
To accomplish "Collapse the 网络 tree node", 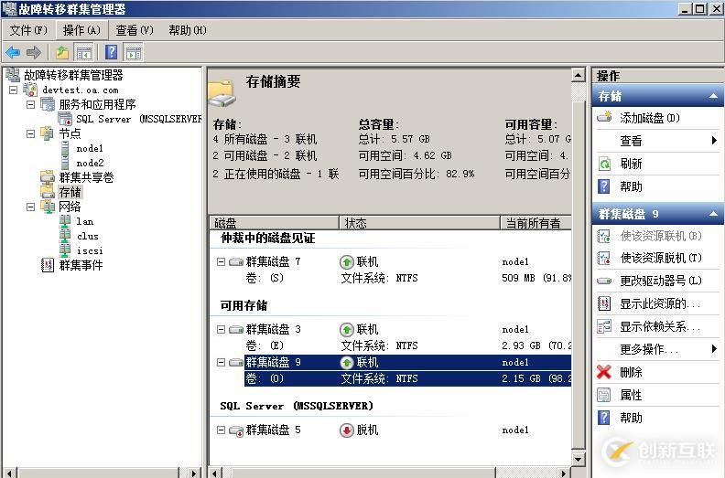I will (x=30, y=207).
